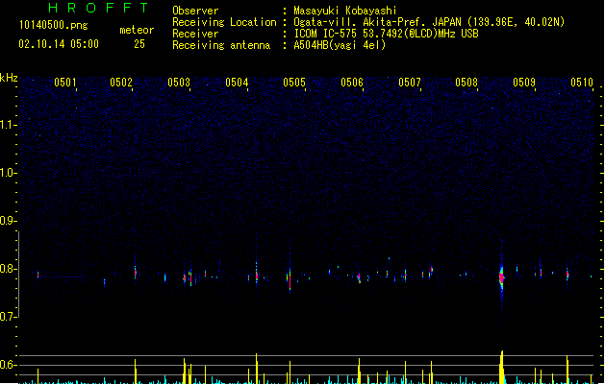Click the 0.6 frequency axis label
The height and width of the screenshot is (384, 605).
(8, 365)
